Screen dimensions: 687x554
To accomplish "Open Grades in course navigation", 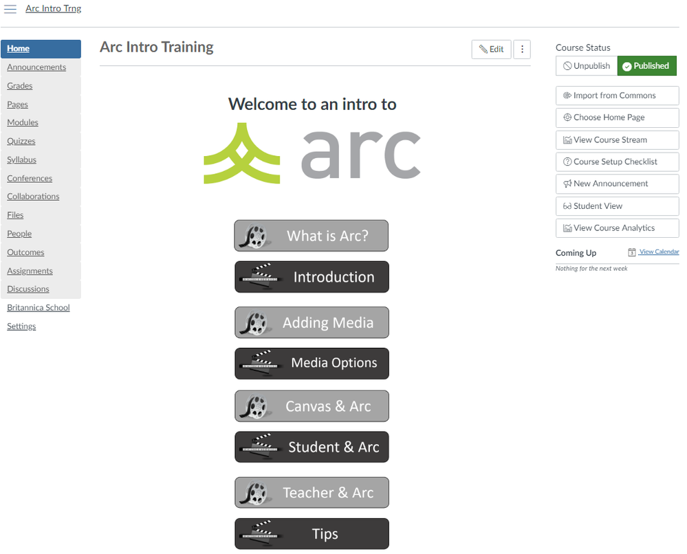I will coord(20,86).
